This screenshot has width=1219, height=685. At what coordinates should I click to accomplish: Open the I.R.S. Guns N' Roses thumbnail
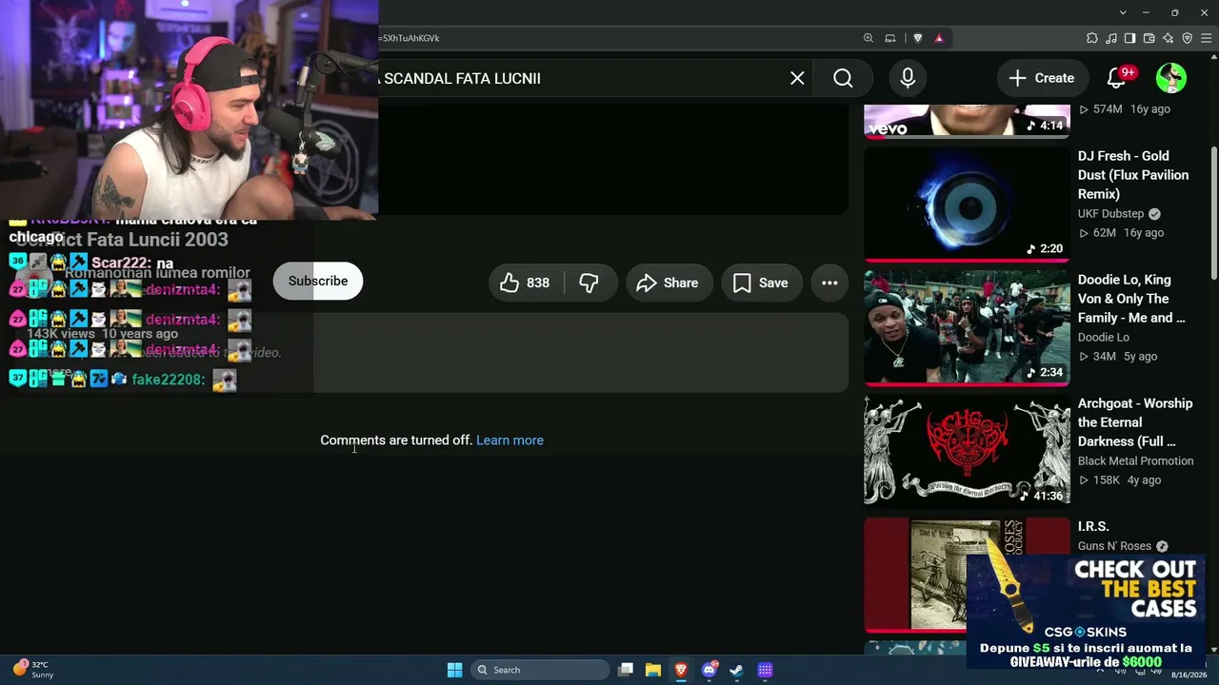967,575
